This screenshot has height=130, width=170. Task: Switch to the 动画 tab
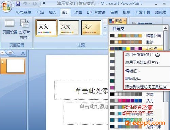(78, 12)
